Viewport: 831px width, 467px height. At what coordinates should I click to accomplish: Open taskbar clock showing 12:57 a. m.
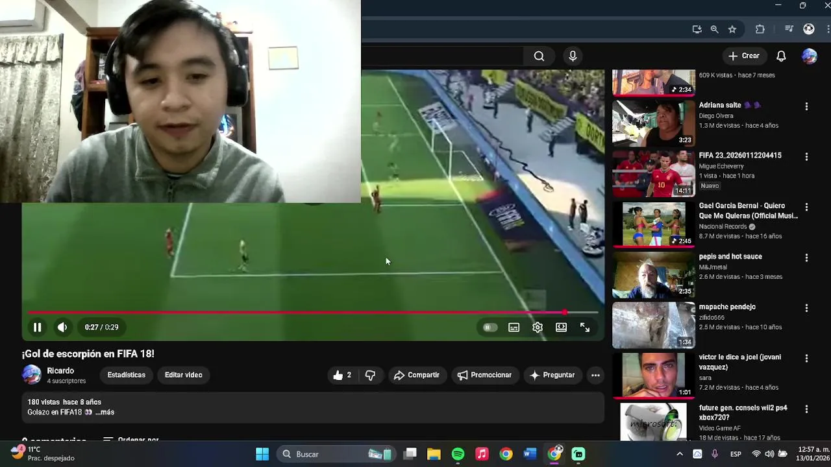(813, 454)
